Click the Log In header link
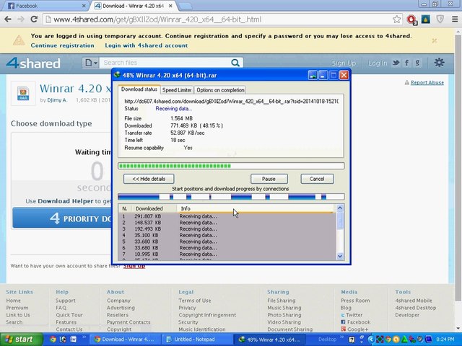The height and width of the screenshot is (346, 462). click(x=378, y=63)
